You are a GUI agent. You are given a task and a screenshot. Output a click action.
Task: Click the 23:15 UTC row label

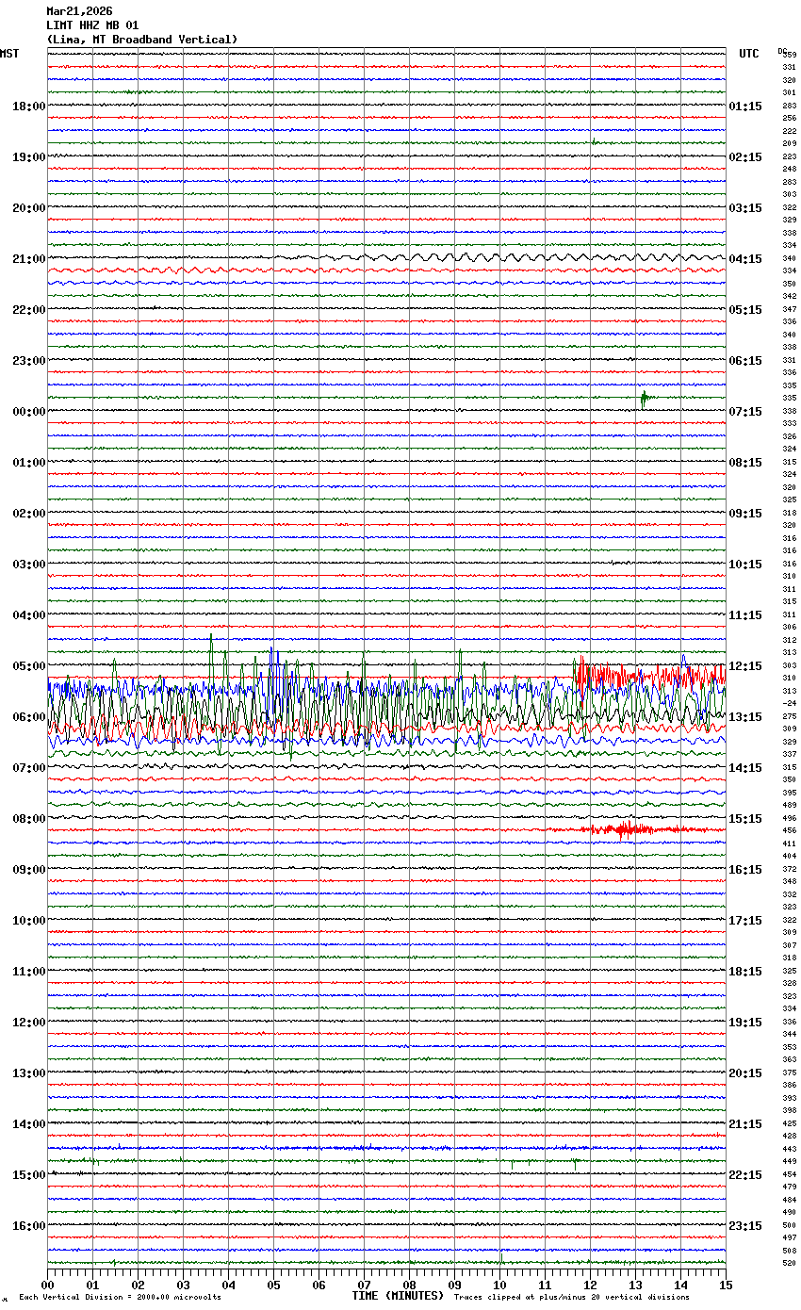[745, 1226]
